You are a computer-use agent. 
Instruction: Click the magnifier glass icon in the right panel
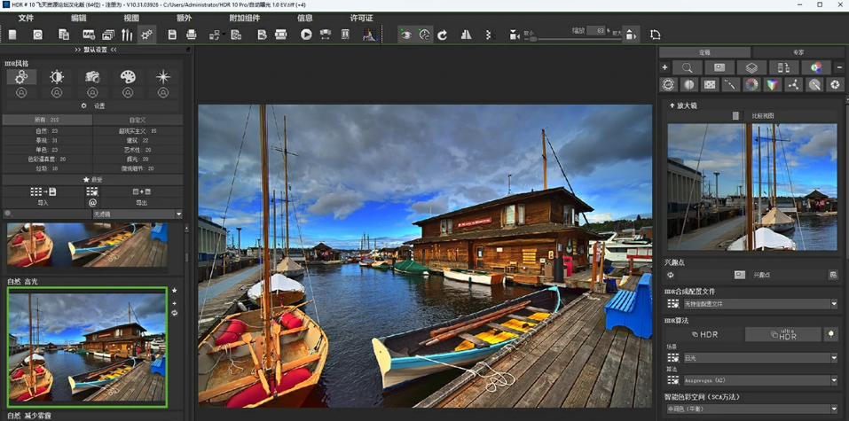click(x=688, y=67)
